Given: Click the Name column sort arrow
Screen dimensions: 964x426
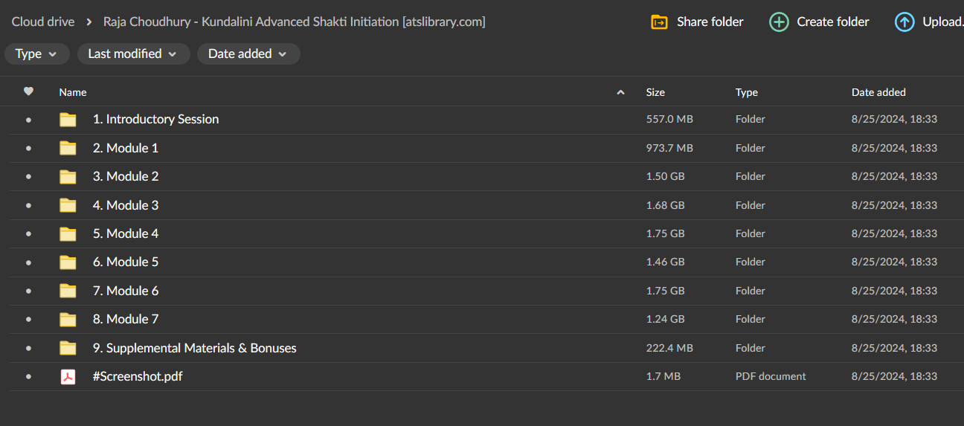Looking at the screenshot, I should coord(620,92).
